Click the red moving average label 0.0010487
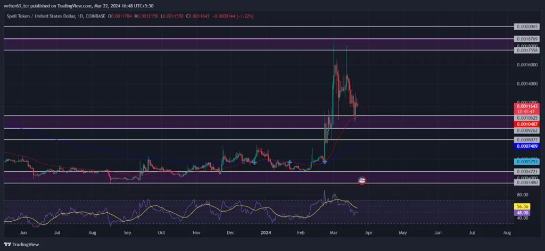 tap(527, 124)
